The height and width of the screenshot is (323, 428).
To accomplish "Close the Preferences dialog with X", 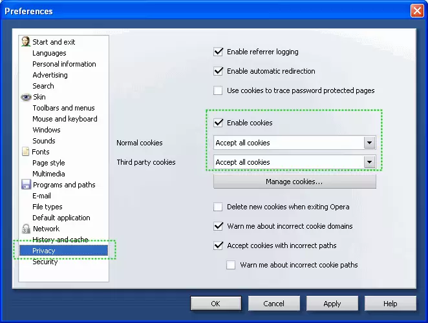I will pyautogui.click(x=417, y=11).
